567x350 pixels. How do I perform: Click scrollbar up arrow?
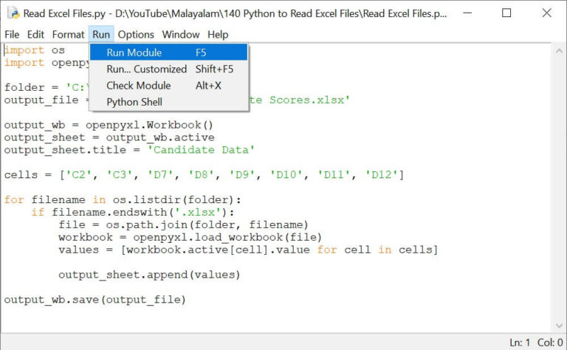tap(559, 51)
